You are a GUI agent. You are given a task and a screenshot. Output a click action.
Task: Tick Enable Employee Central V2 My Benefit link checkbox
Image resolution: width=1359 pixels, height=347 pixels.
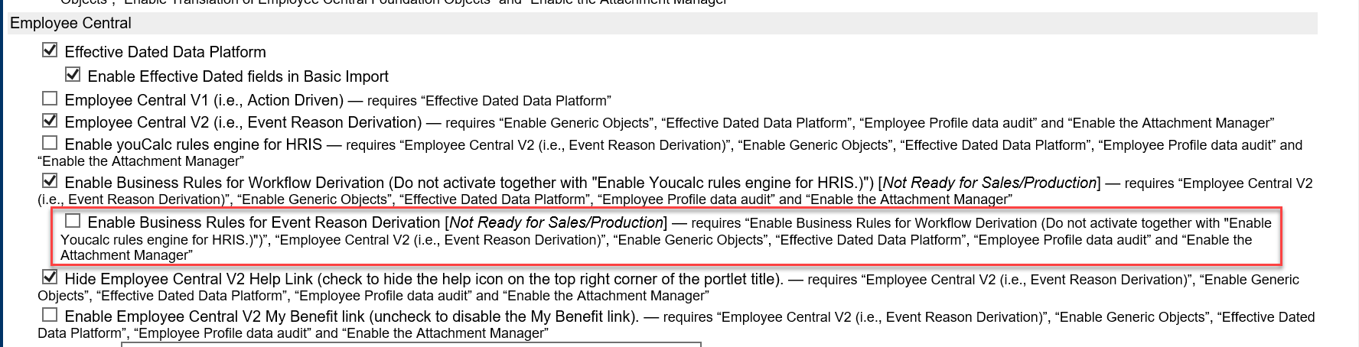click(50, 314)
